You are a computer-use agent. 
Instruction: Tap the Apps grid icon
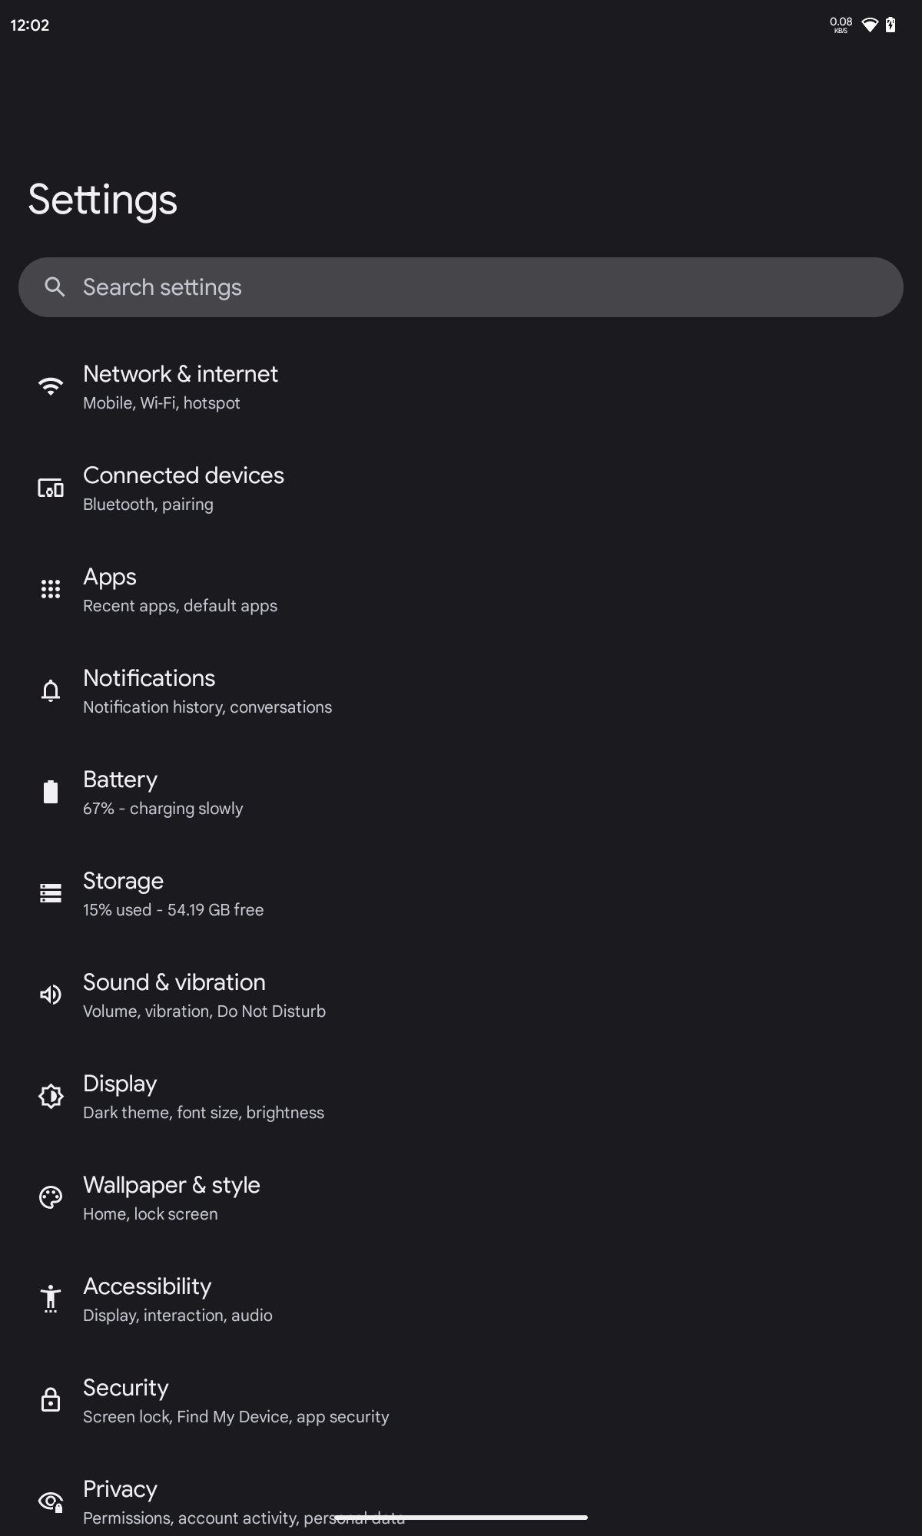tap(51, 589)
